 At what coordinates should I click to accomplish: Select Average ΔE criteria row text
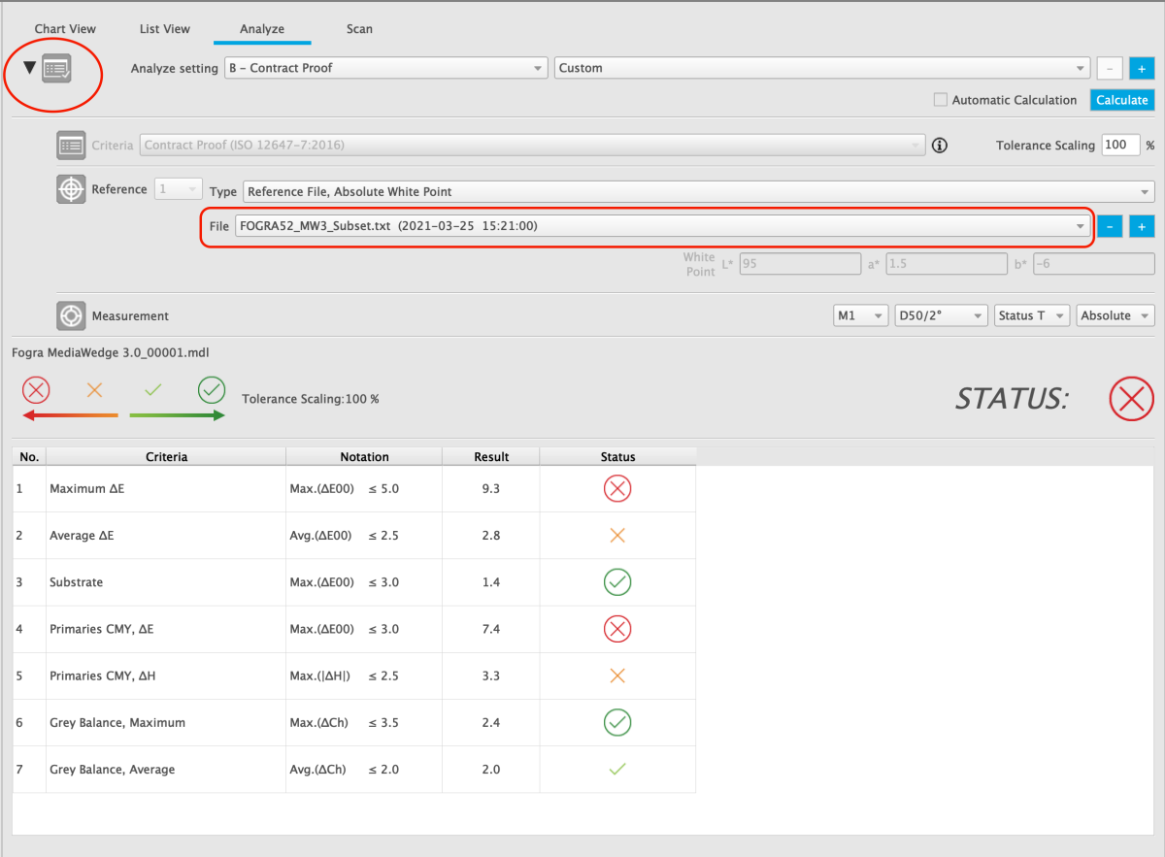point(82,536)
